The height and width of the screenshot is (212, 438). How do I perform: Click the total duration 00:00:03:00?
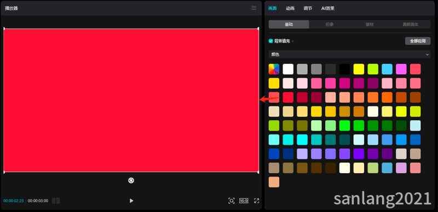[x=38, y=201]
